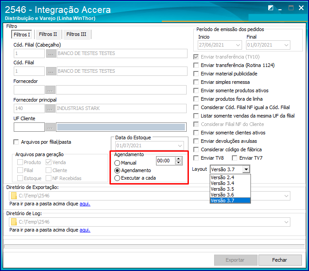Click the Agendamento time field 00:00
The height and width of the screenshot is (271, 309).
tap(165, 161)
